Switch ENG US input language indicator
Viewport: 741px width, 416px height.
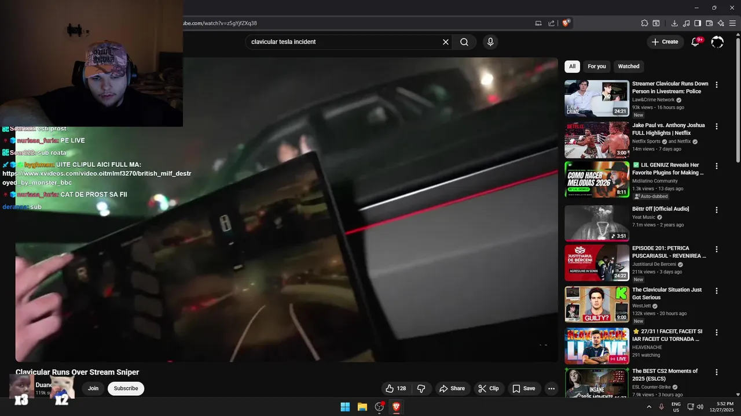(676, 407)
